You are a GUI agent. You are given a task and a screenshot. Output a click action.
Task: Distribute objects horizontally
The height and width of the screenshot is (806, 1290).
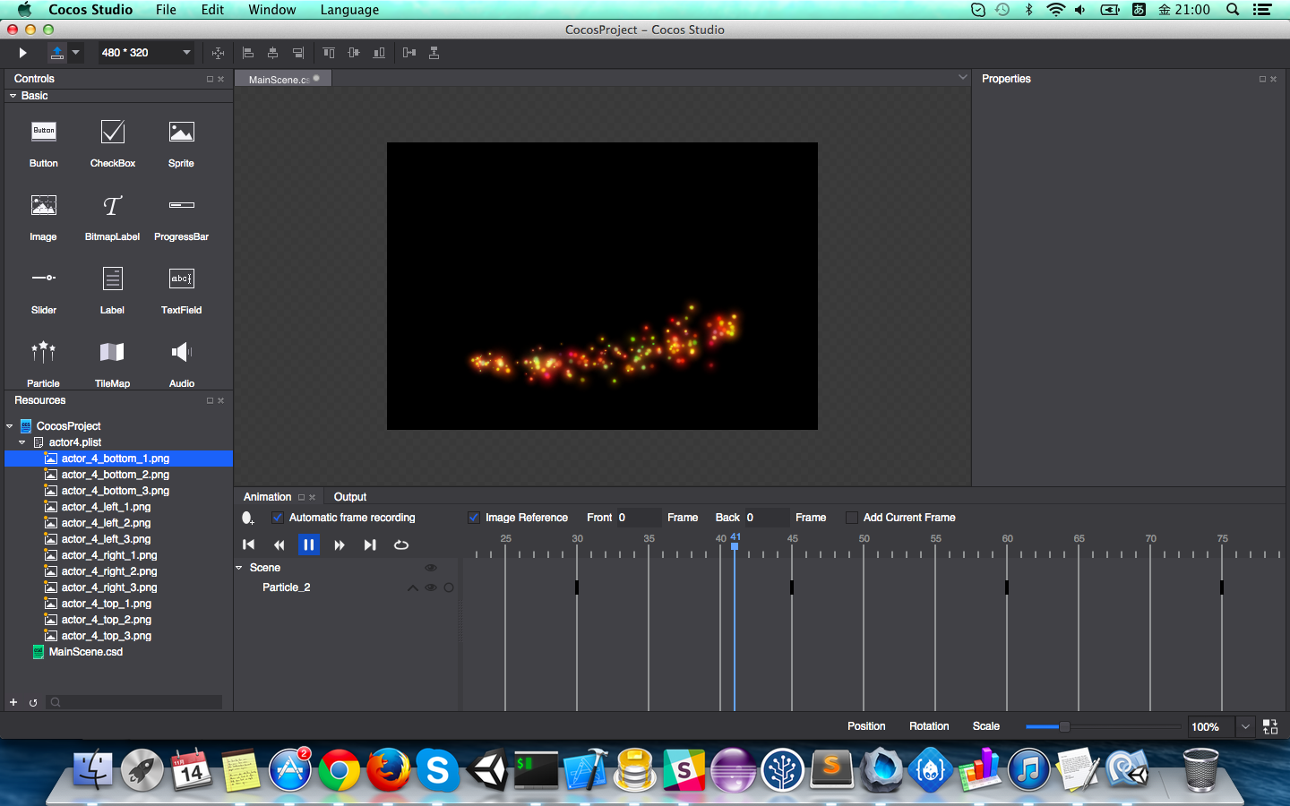409,53
